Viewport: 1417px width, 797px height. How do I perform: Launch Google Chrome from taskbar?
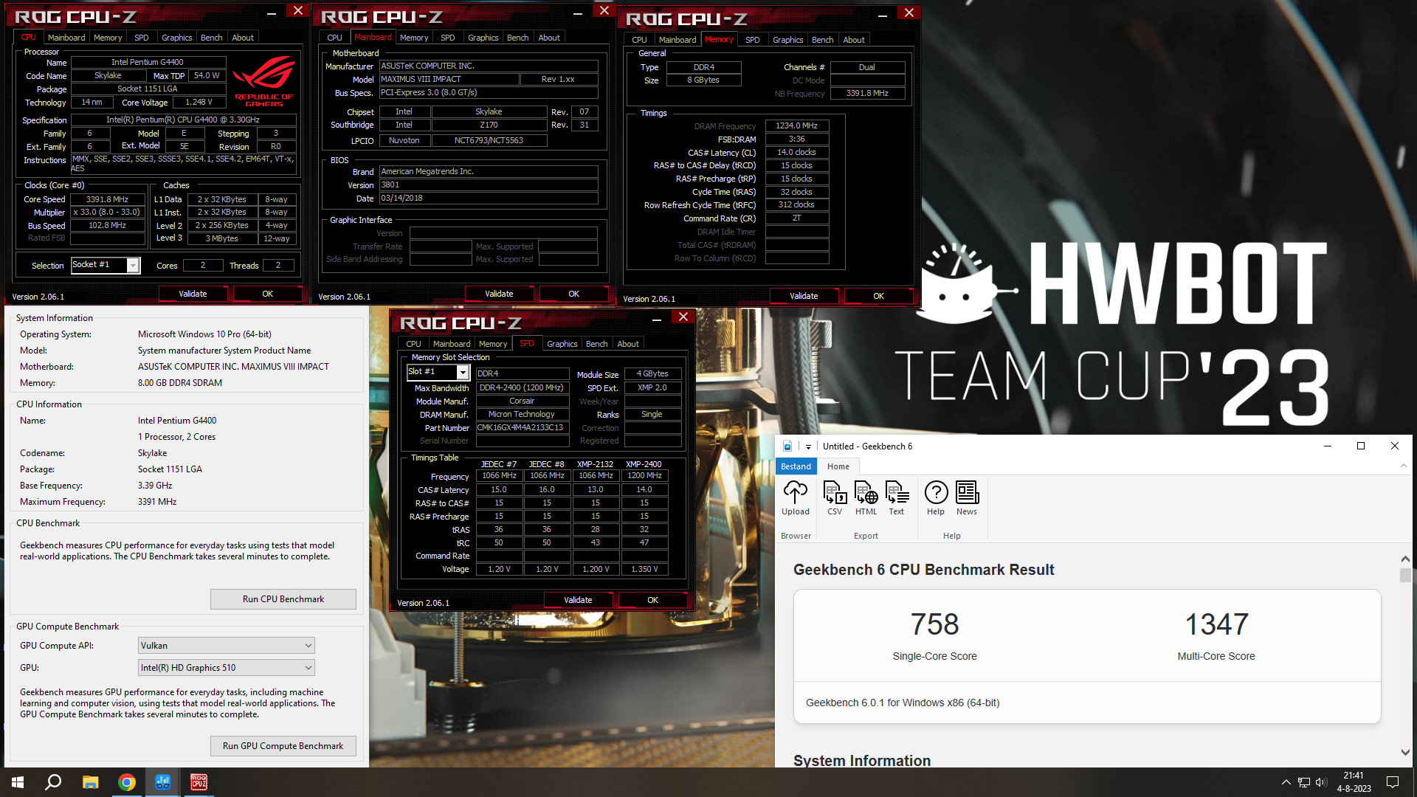(x=127, y=782)
